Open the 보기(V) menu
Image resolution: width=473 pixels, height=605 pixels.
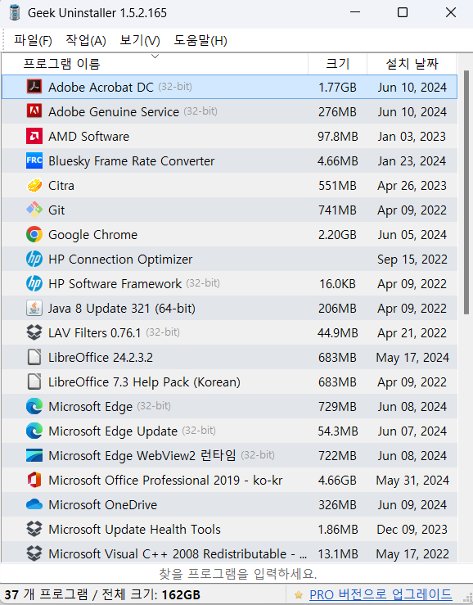tap(140, 40)
